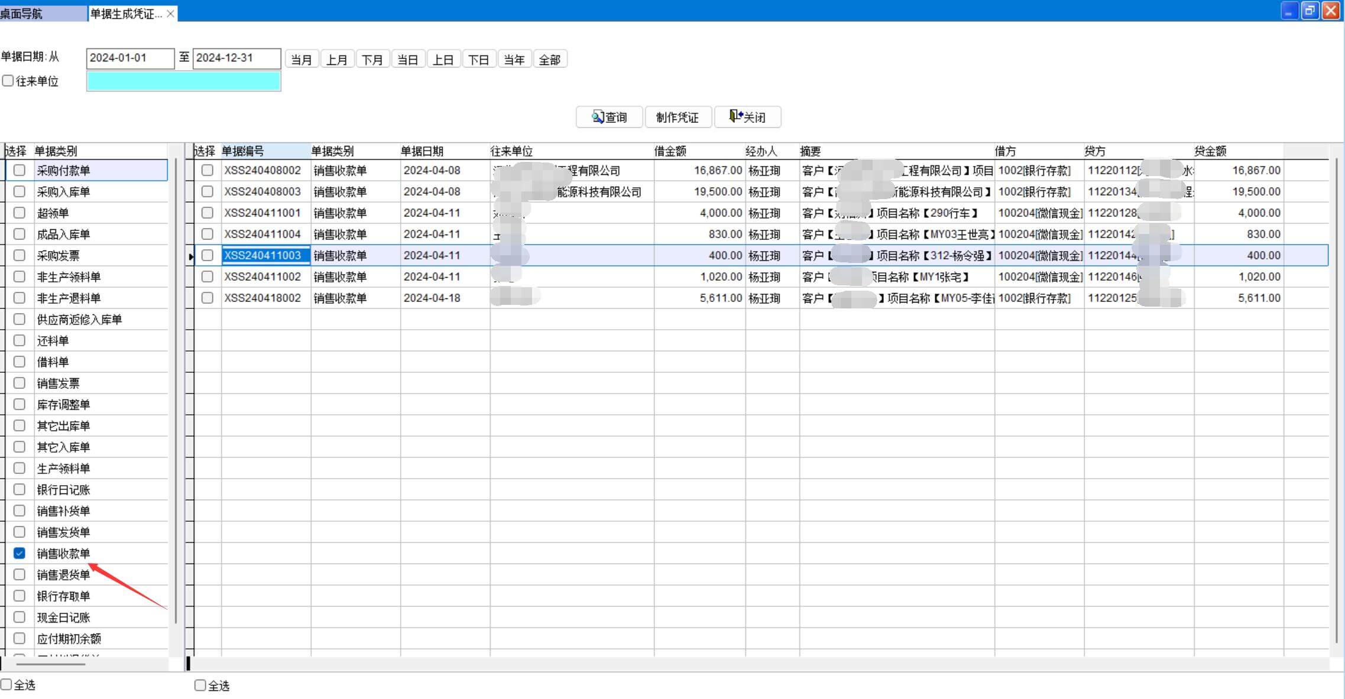Viewport: 1345px width, 699px height.
Task: Click the left list horizontal scrollbar
Action: tap(51, 664)
